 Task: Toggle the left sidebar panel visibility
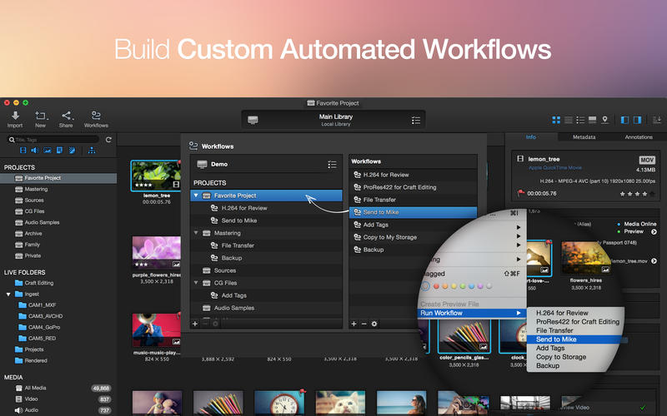[x=624, y=121]
